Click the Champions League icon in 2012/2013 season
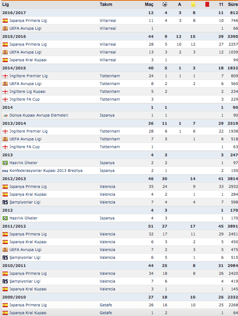Image resolution: width=238 pixels, height=316 pixels. pyautogui.click(x=5, y=202)
